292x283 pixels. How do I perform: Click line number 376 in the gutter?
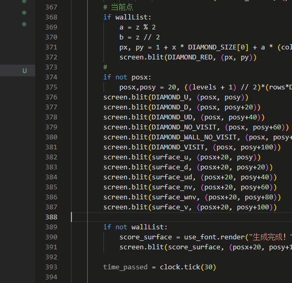click(x=51, y=97)
